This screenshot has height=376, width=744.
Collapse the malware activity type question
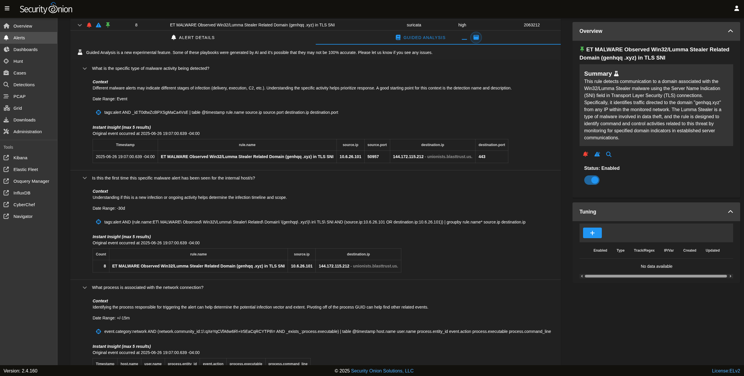click(85, 68)
